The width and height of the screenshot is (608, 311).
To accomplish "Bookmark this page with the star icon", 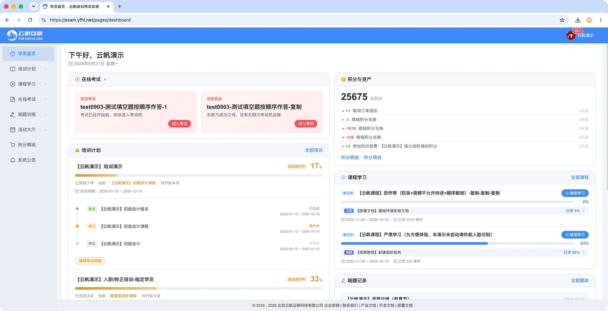I will 562,20.
